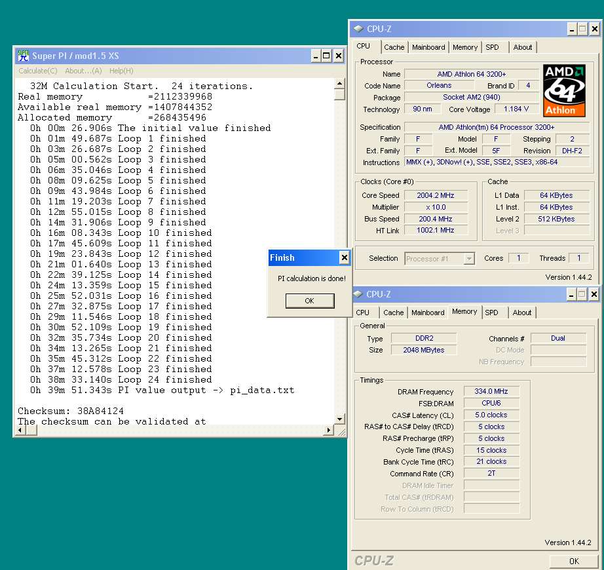Maximize the Super PI window
This screenshot has width=604, height=570.
tap(326, 56)
